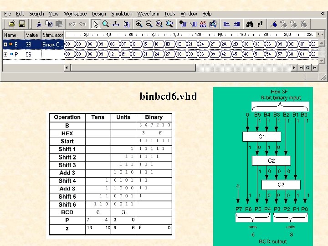This screenshot has width=328, height=246.
Task: Select the arrow pointer Select mode tool
Action: pyautogui.click(x=96, y=24)
